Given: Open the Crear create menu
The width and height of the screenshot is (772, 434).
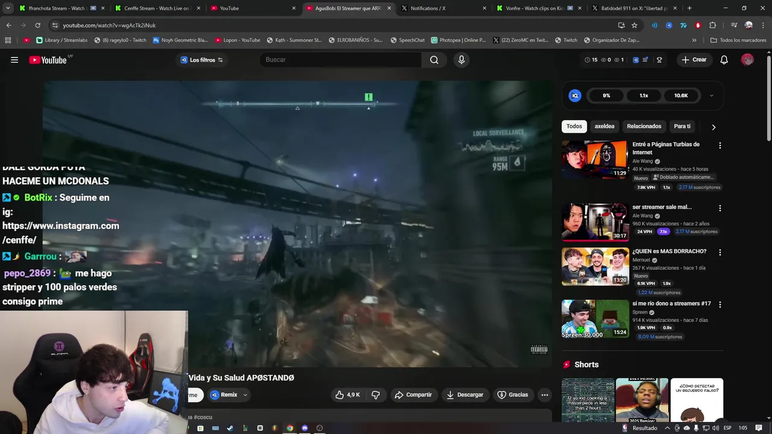Looking at the screenshot, I should click(x=694, y=60).
